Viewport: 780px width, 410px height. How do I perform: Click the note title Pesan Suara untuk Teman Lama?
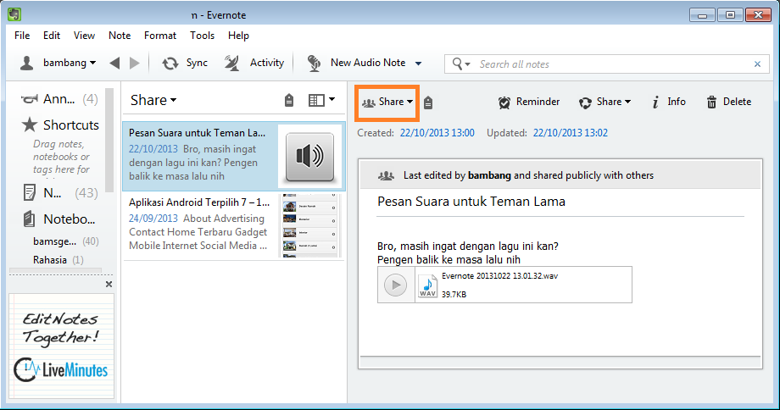pyautogui.click(x=471, y=202)
